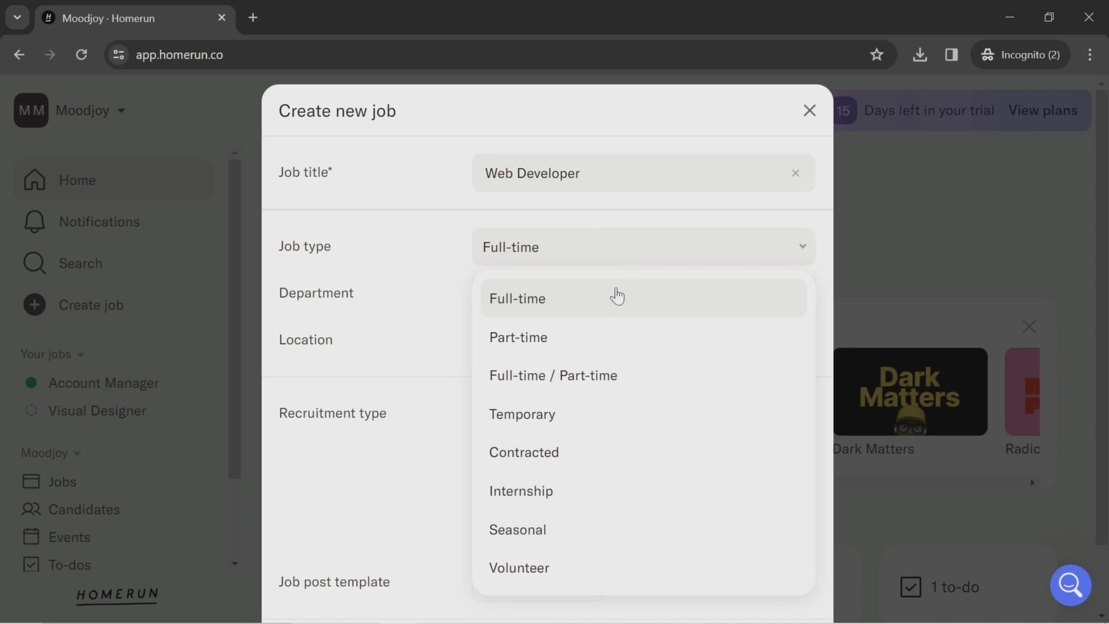Select Volunteer from job type list
The height and width of the screenshot is (624, 1109).
(519, 568)
